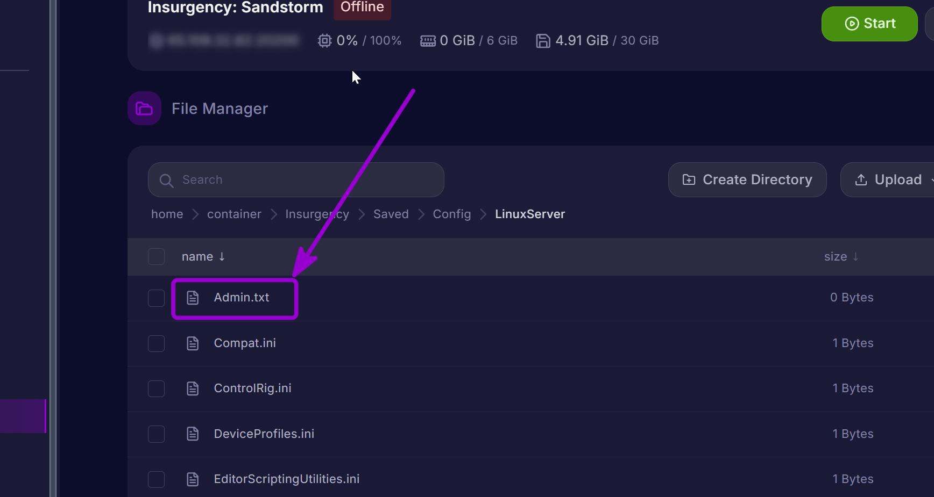Click the 1 Bytes size of ControlRig.ini
This screenshot has width=934, height=497.
853,388
